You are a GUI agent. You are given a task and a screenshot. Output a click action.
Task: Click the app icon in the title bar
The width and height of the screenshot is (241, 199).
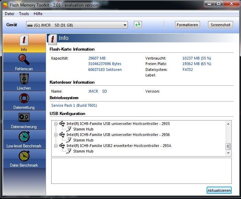[x=5, y=5]
